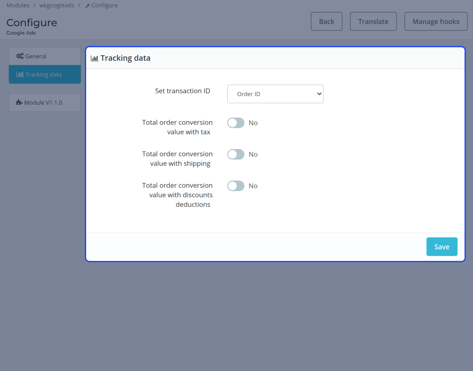
Task: Open the Translate option
Action: 373,22
